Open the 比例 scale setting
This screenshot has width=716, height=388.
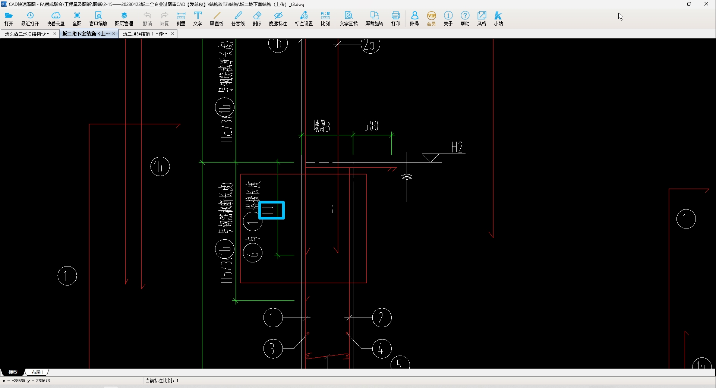coord(325,19)
